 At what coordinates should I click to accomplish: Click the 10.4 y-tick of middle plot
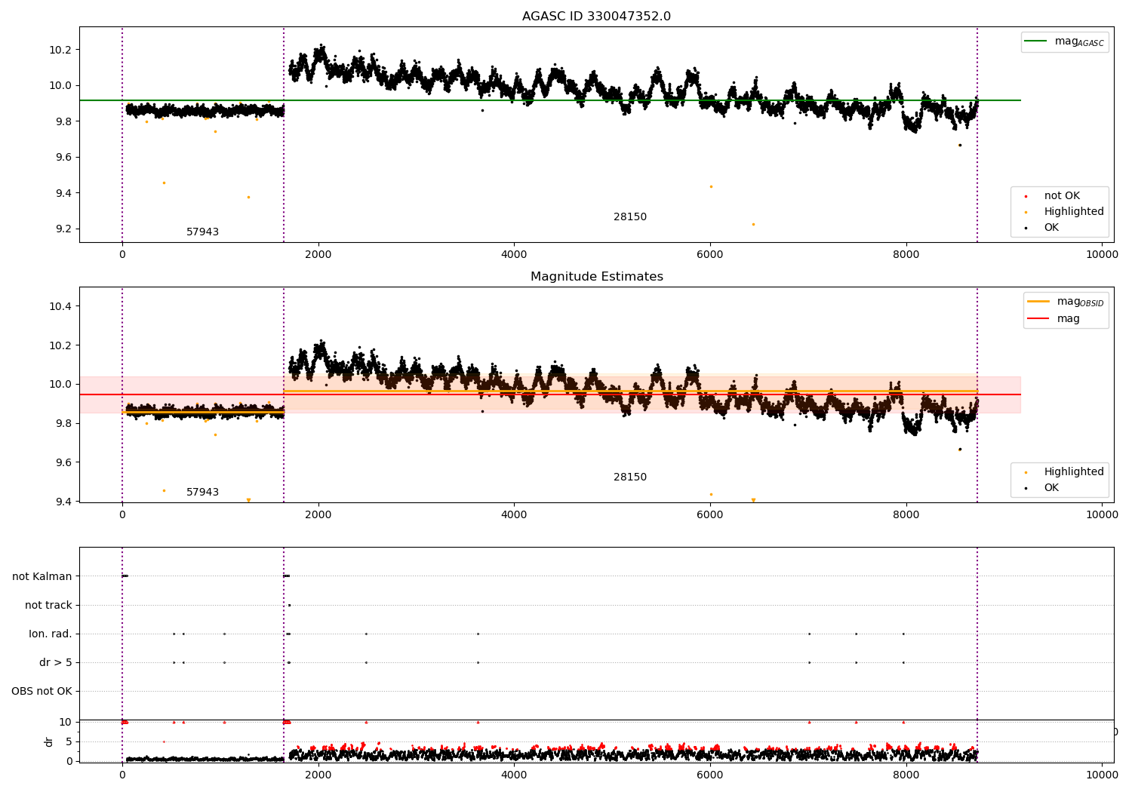click(60, 306)
